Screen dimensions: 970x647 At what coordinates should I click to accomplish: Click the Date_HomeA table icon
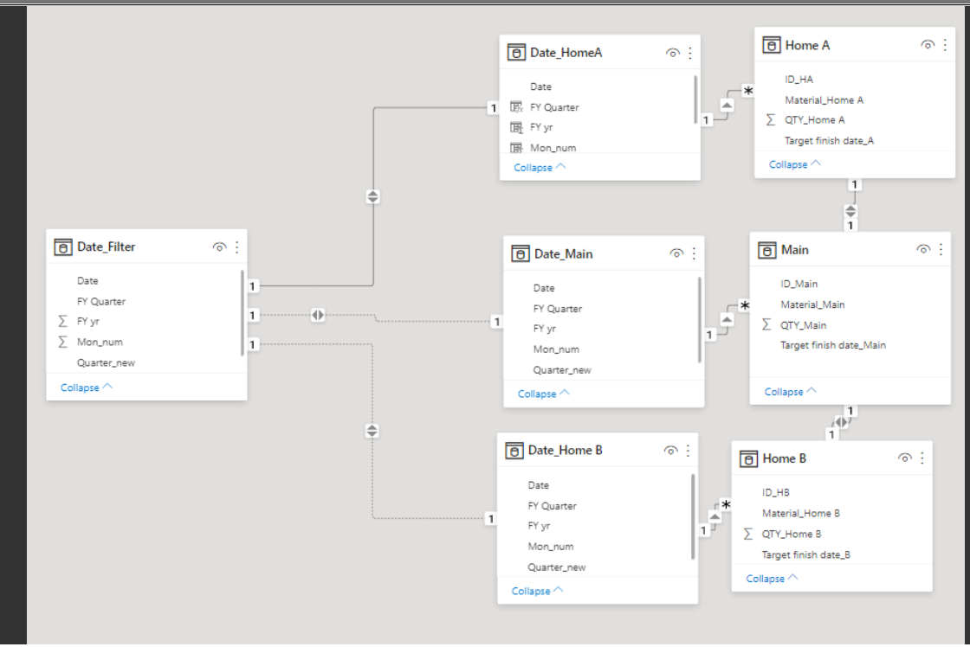click(x=516, y=53)
